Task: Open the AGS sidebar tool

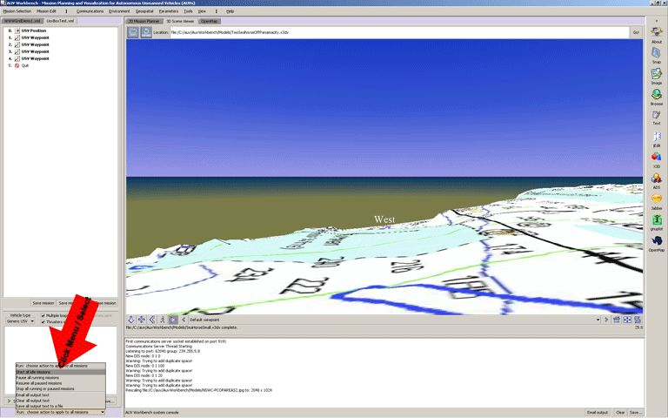Action: [656, 179]
